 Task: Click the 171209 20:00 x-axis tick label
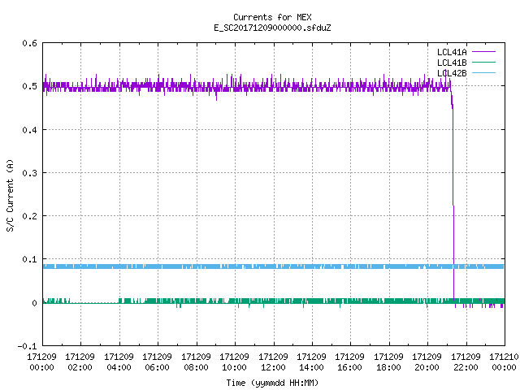point(427,362)
